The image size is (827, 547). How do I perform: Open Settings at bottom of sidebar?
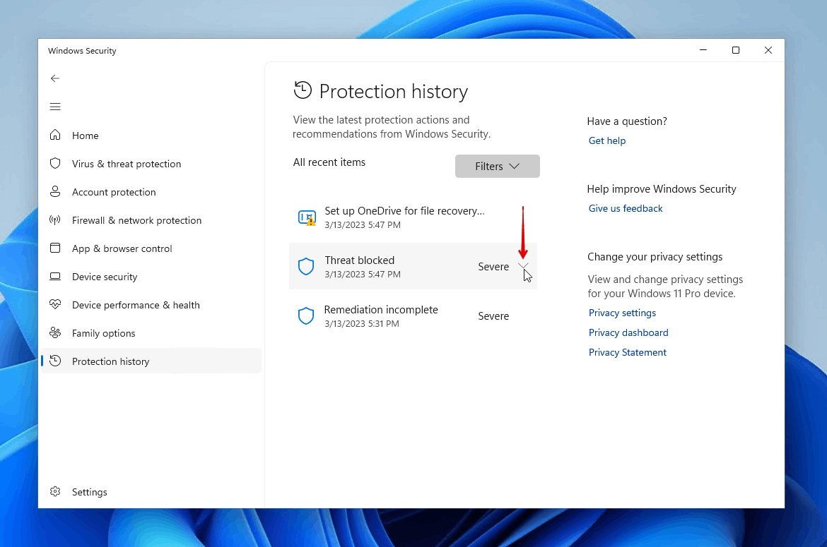(x=151, y=492)
